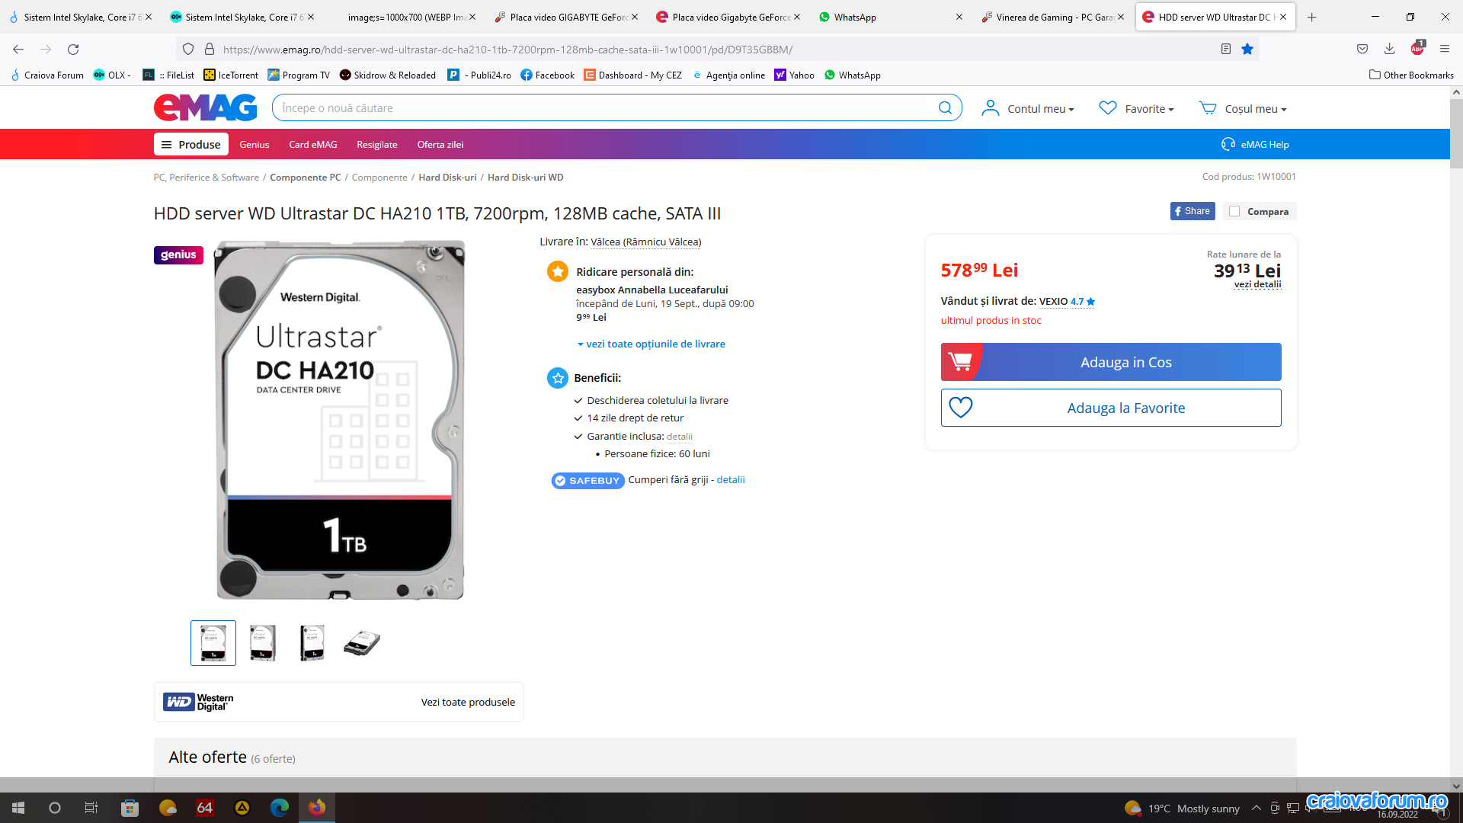Click the bookmark star icon
The height and width of the screenshot is (823, 1463).
1247,50
